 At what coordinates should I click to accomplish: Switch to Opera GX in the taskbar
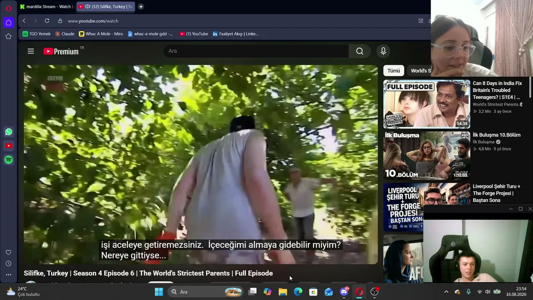pyautogui.click(x=359, y=292)
